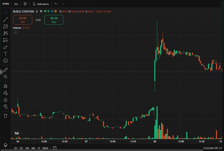Click the TradingView logo on chart

click(x=17, y=134)
